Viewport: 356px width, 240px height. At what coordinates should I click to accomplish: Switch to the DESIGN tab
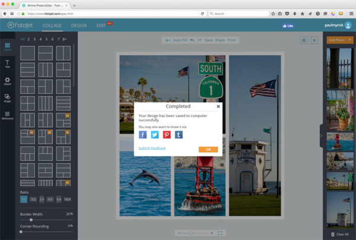(x=79, y=25)
